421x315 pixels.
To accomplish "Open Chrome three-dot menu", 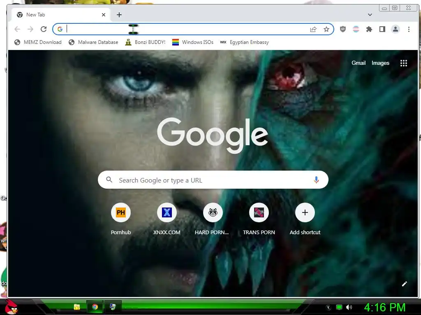I will tap(409, 29).
